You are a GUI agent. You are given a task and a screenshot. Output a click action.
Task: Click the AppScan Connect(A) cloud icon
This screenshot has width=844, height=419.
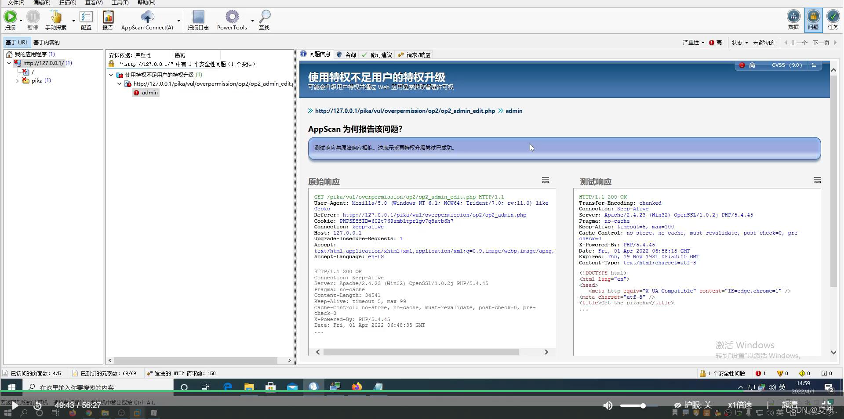[x=147, y=17]
